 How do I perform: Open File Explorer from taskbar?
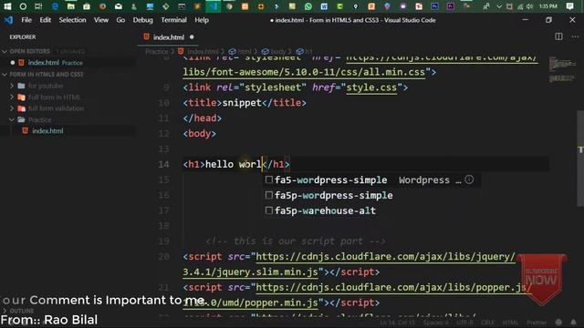coord(71,6)
